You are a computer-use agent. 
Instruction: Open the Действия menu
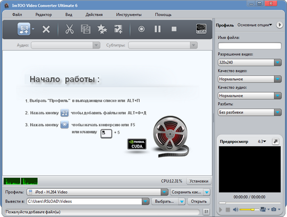click(94, 15)
